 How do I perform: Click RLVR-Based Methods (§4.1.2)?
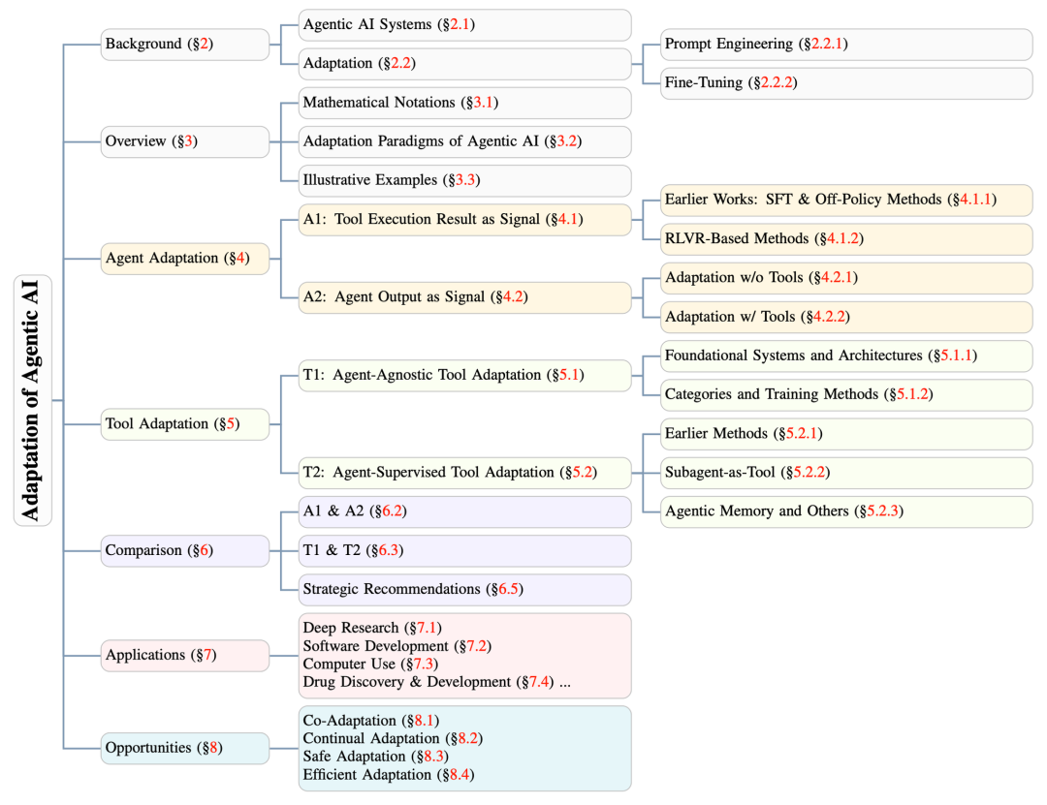pos(846,239)
